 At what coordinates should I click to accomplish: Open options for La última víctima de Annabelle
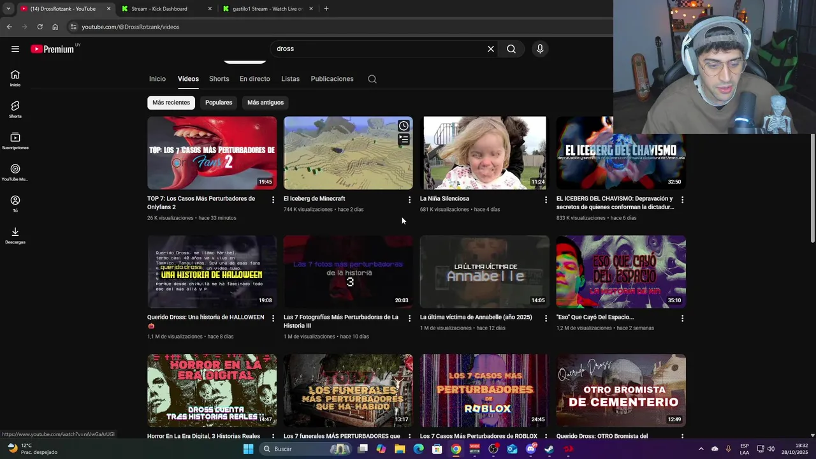click(x=546, y=318)
